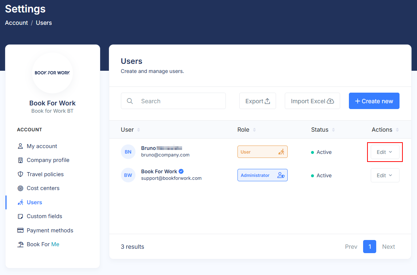Viewport: 417px width, 275px height.
Task: Create a new user
Action: [374, 101]
